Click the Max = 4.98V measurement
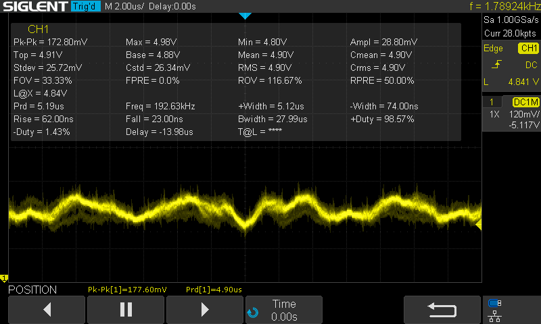The image size is (541, 324). [x=151, y=42]
